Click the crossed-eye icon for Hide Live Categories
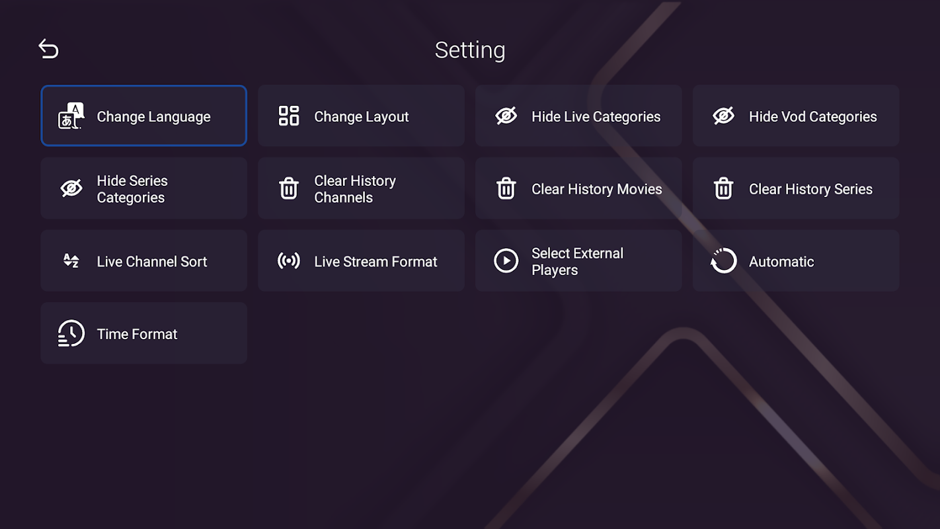This screenshot has width=940, height=529. pyautogui.click(x=506, y=116)
